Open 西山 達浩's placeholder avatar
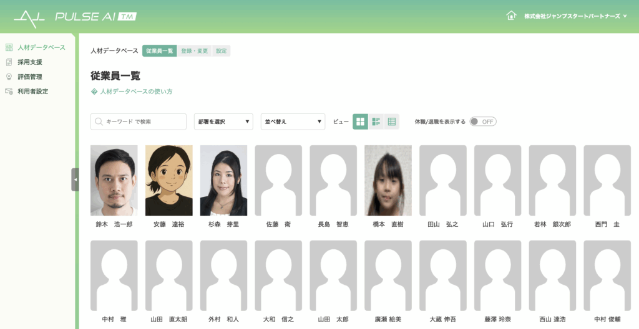Image resolution: width=639 pixels, height=329 pixels. (x=553, y=275)
